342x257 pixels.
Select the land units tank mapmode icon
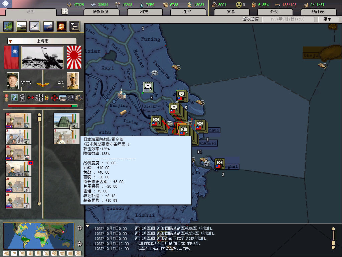[x=21, y=26]
